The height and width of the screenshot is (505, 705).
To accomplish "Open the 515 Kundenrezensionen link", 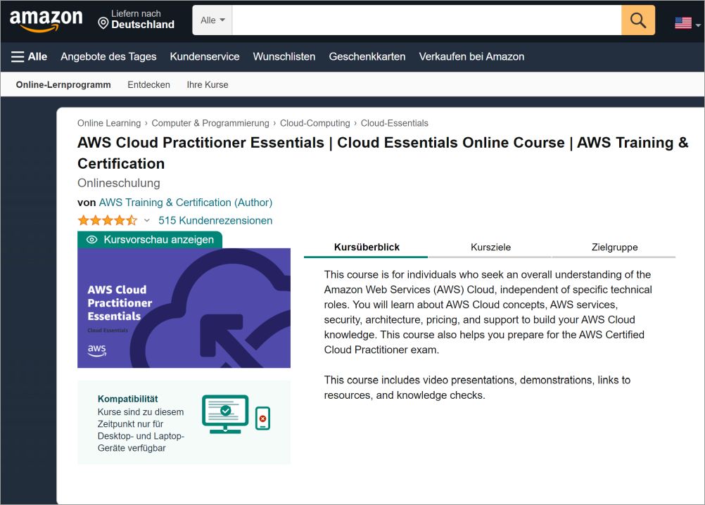I will coord(215,221).
